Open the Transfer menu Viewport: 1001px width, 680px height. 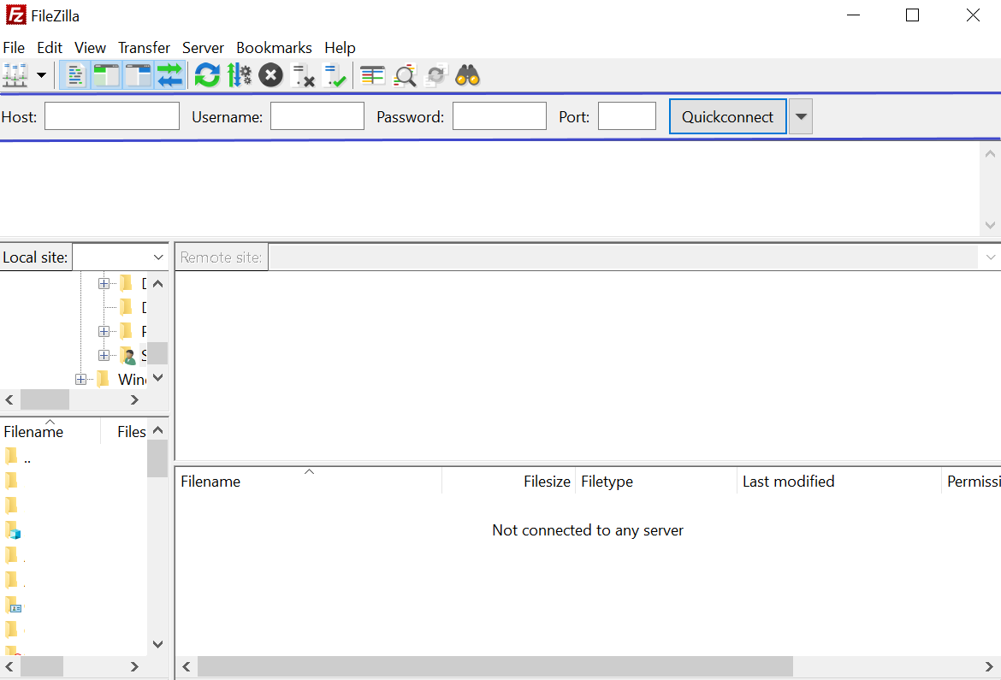pyautogui.click(x=143, y=47)
